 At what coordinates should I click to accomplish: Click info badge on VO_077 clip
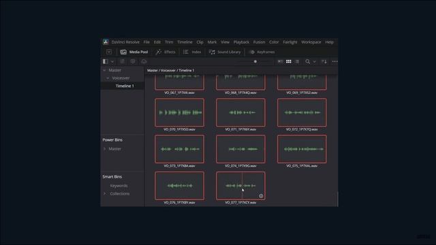(261, 196)
